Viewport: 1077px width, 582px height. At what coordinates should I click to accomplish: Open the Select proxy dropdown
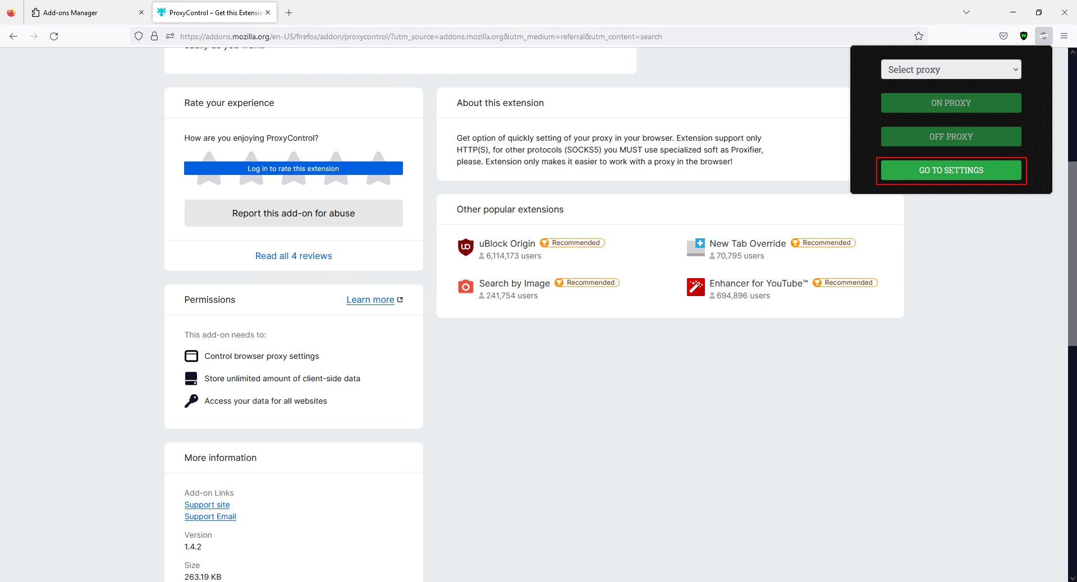[951, 70]
